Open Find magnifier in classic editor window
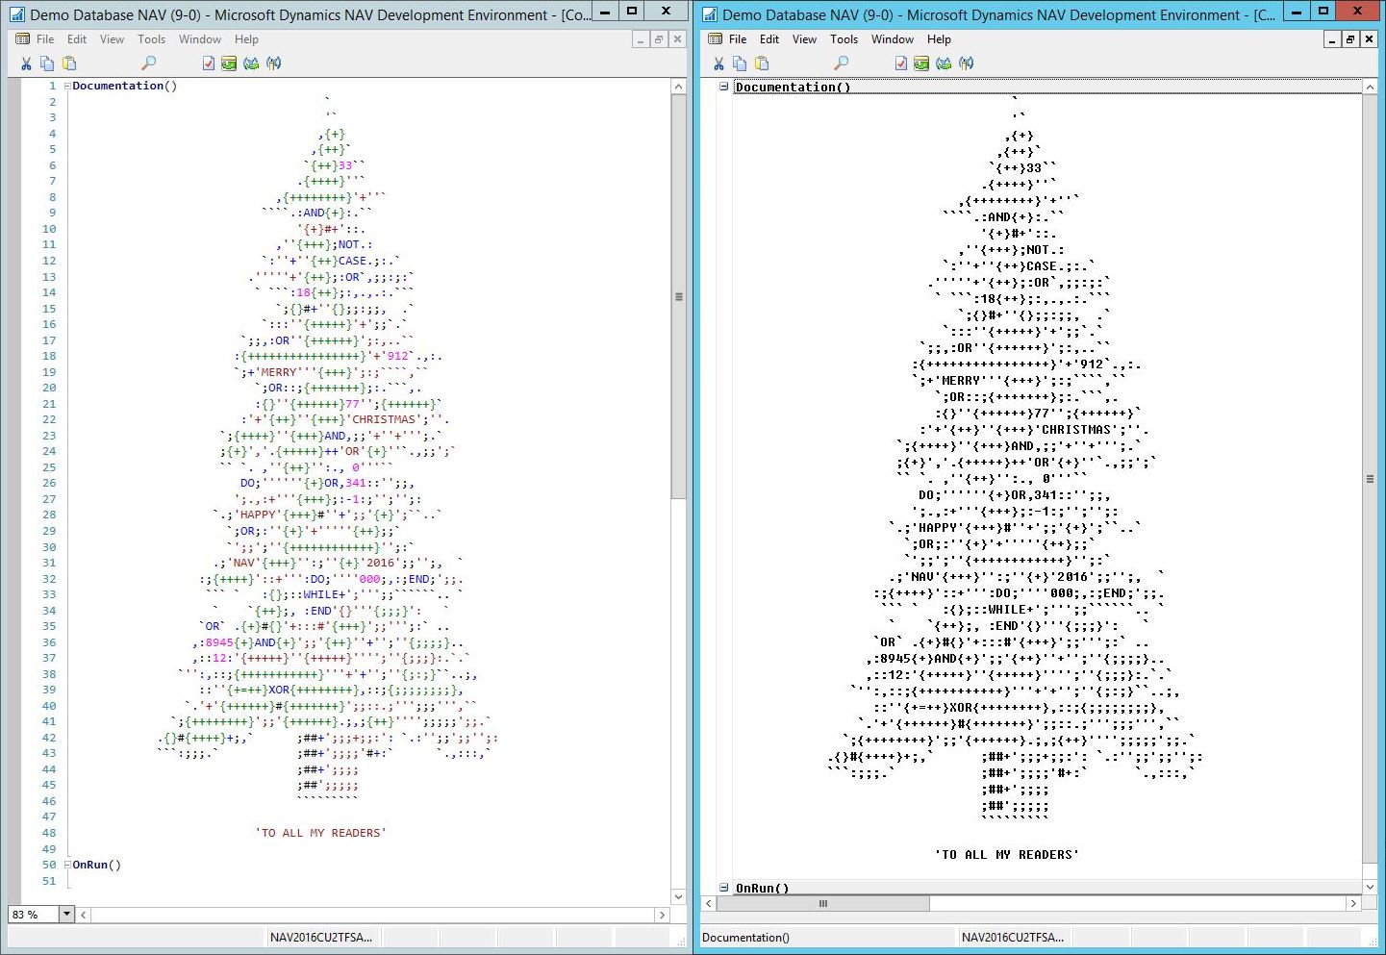This screenshot has height=955, width=1386. 841,63
